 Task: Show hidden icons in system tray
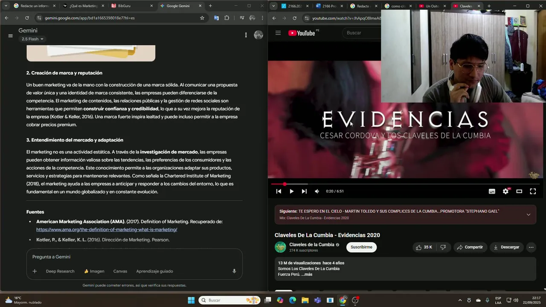click(x=460, y=300)
